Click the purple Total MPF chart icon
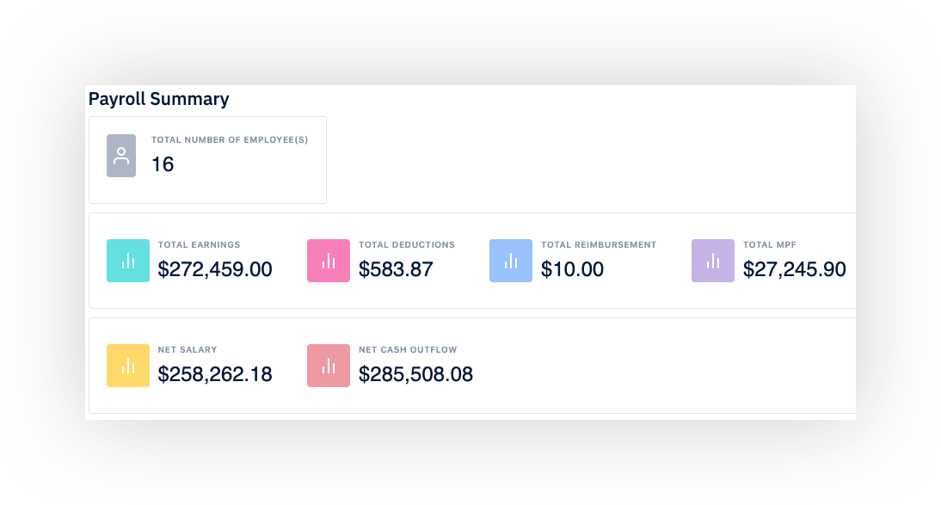Image resolution: width=941 pixels, height=505 pixels. click(x=712, y=260)
